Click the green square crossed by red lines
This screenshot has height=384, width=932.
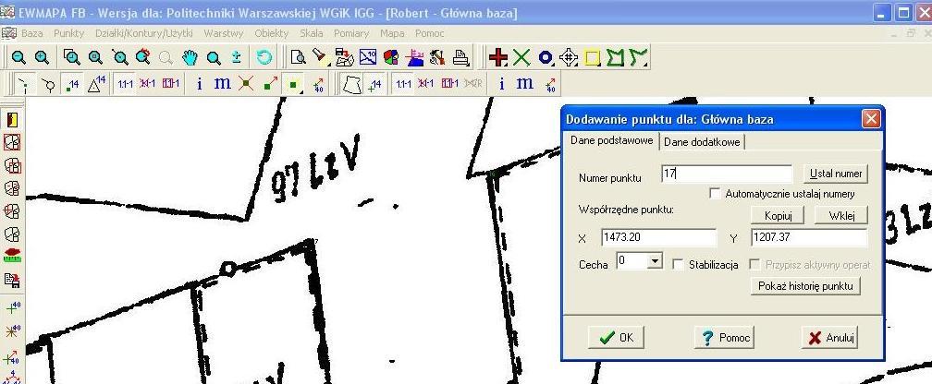coord(246,84)
